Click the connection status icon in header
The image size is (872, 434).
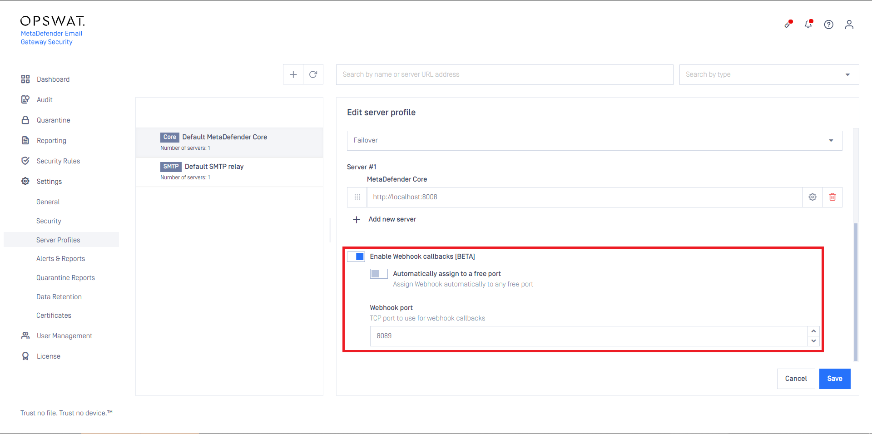[x=788, y=24]
